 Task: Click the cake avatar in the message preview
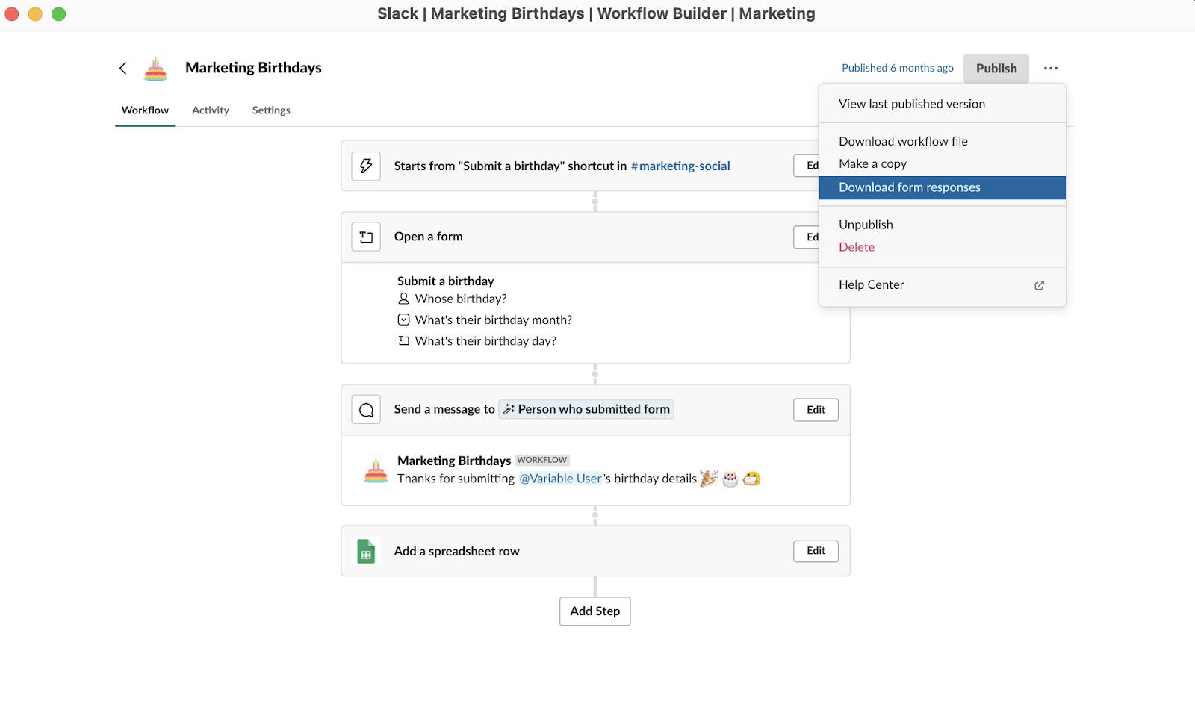tap(376, 470)
